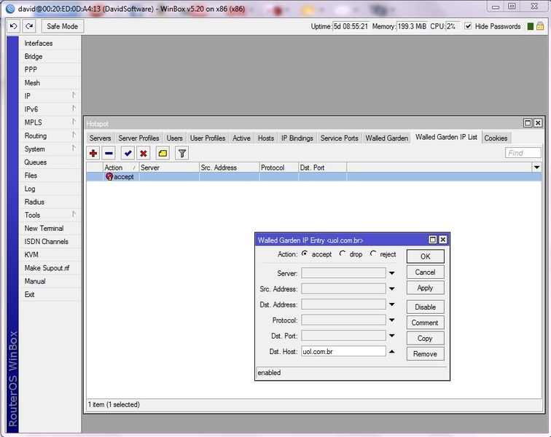Open the column list dropdown at table right

tap(537, 168)
